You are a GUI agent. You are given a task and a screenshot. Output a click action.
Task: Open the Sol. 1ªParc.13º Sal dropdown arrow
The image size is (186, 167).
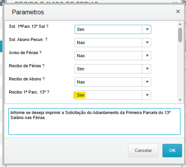pyautogui.click(x=147, y=29)
